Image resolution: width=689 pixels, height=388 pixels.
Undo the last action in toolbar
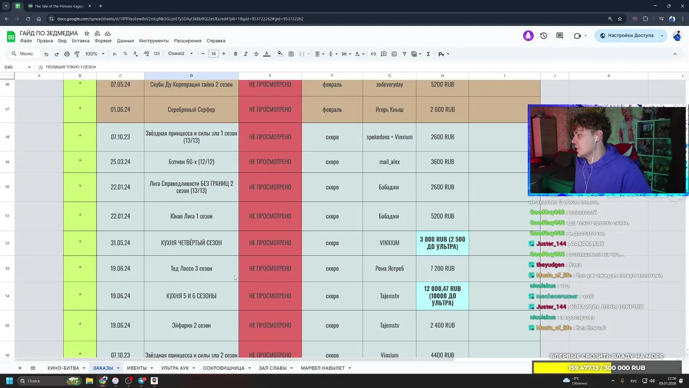pyautogui.click(x=46, y=54)
